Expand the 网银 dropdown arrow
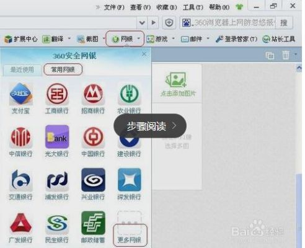305x248 pixels. point(139,38)
